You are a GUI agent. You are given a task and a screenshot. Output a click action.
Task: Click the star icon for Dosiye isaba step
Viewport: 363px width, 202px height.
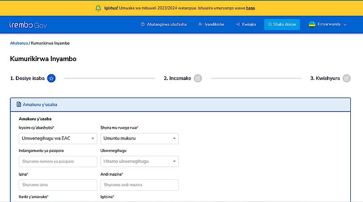click(52, 78)
